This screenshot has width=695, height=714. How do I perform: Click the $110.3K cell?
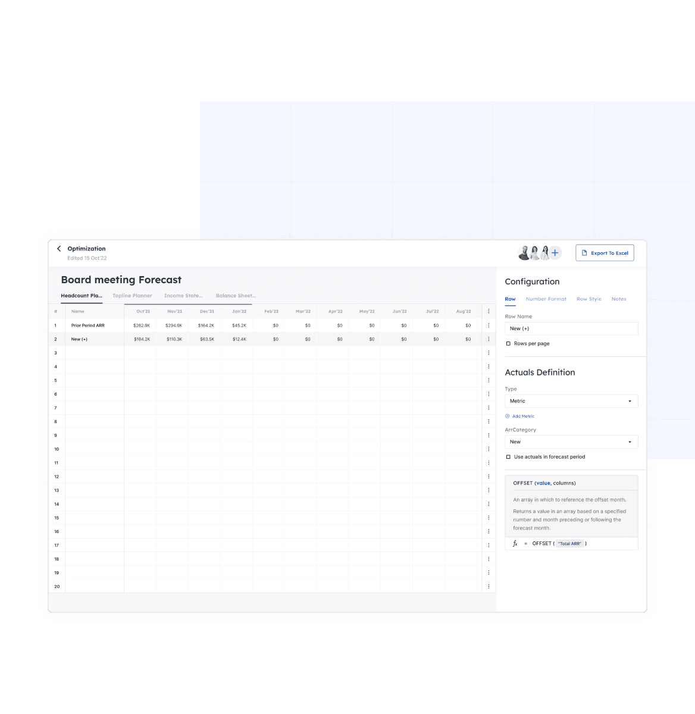[174, 339]
